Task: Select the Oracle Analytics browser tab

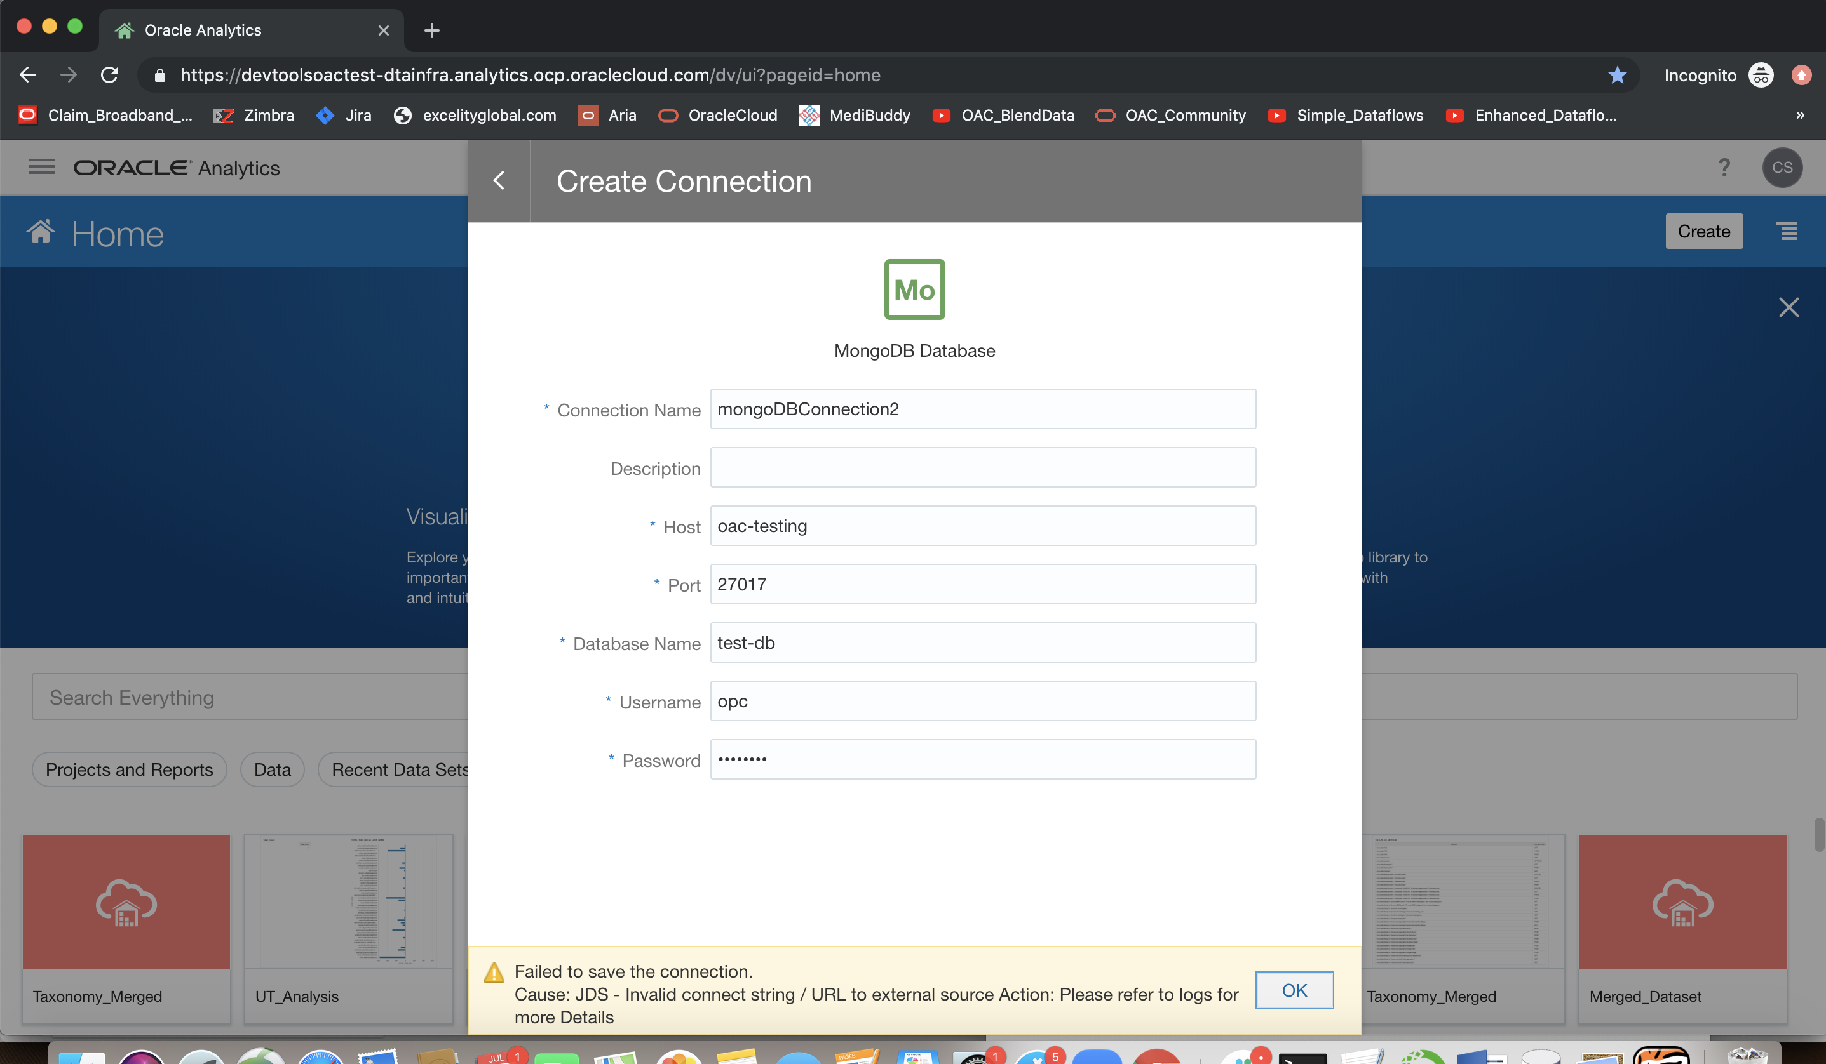Action: (x=251, y=30)
